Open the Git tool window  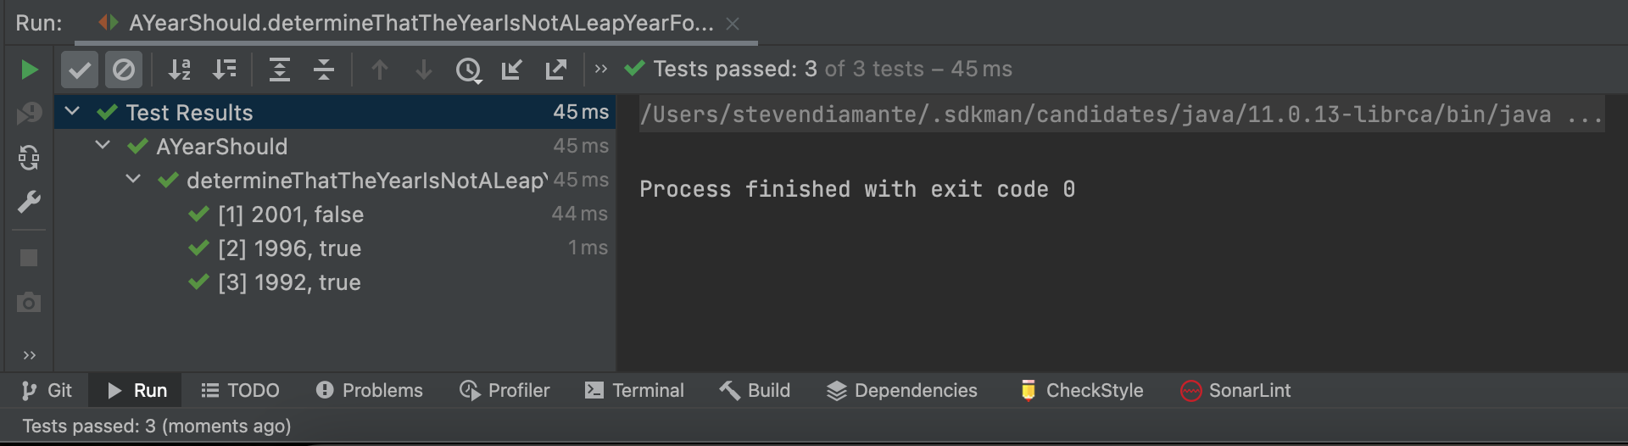click(47, 390)
